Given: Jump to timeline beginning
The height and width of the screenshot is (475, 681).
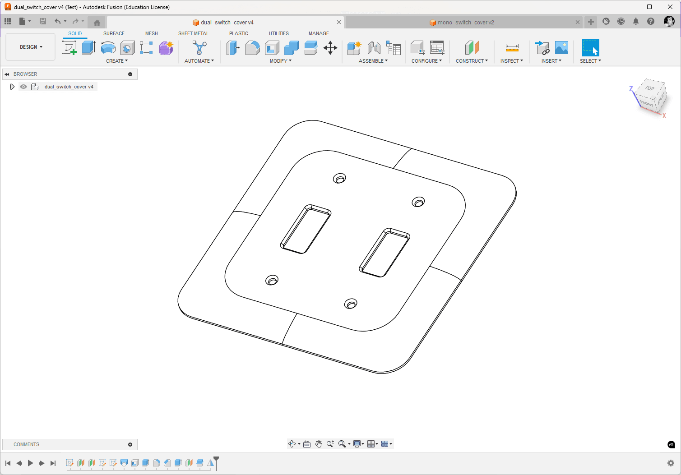Looking at the screenshot, I should 8,463.
